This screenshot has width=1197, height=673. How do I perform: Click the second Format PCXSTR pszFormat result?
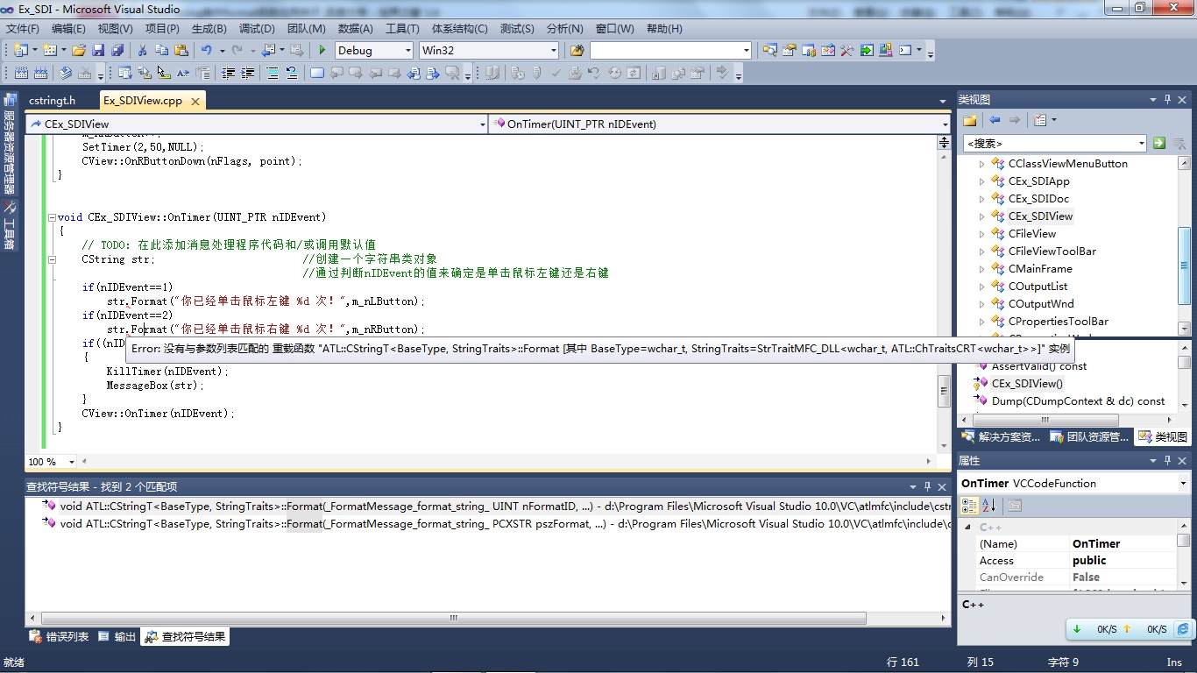tap(496, 524)
